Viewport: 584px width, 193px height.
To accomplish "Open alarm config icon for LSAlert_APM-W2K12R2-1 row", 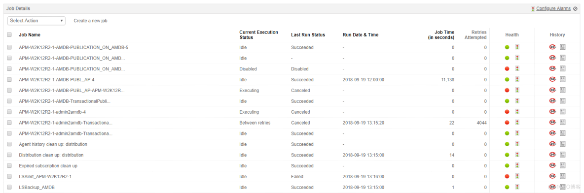I will 517,176.
